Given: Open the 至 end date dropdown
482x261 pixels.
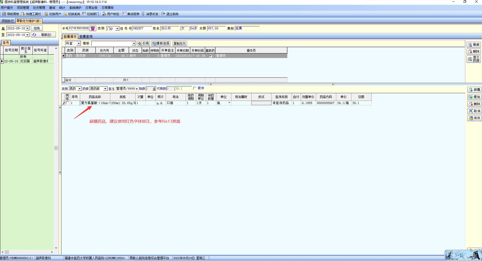Looking at the screenshot, I should click(x=27, y=35).
